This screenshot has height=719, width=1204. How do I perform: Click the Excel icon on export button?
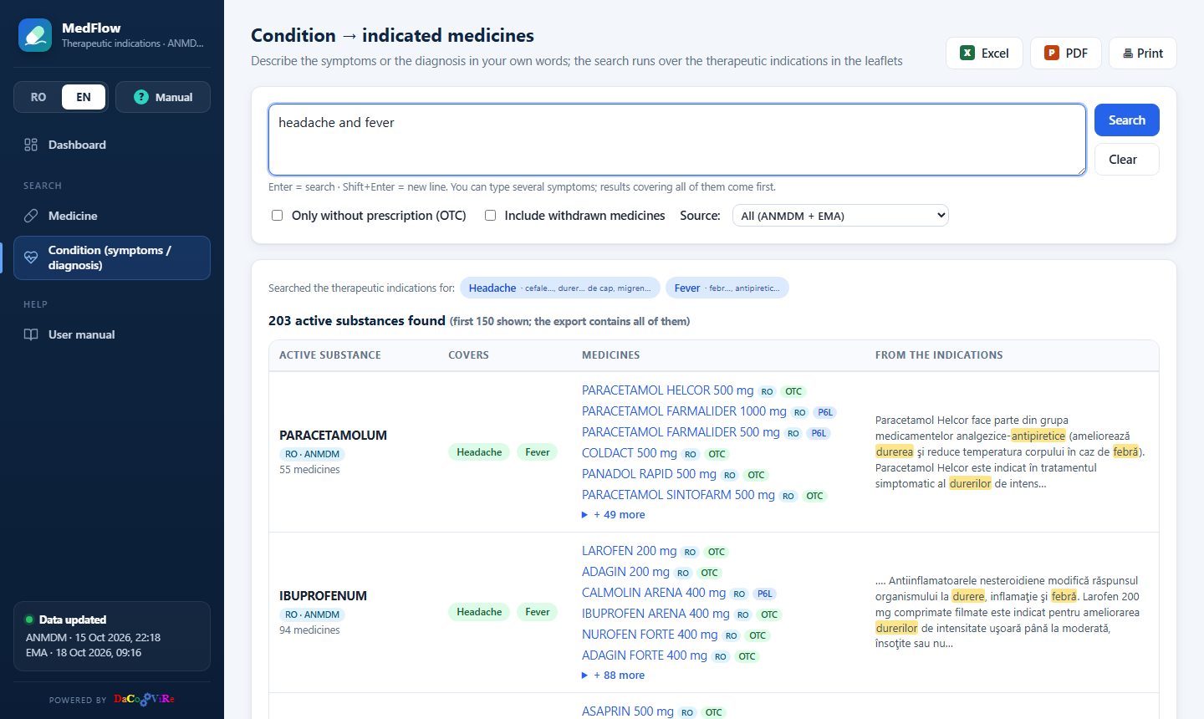point(967,53)
